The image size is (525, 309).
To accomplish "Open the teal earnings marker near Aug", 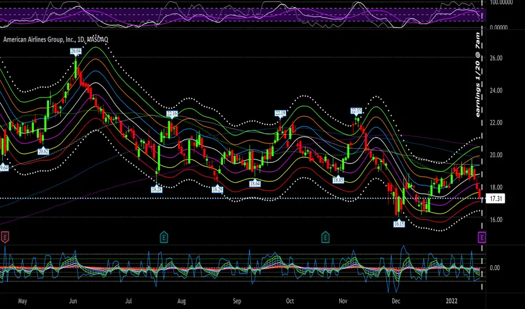I will [x=164, y=237].
